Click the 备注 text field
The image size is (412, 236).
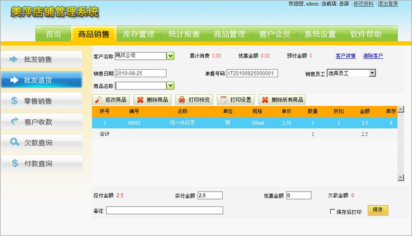point(165,210)
